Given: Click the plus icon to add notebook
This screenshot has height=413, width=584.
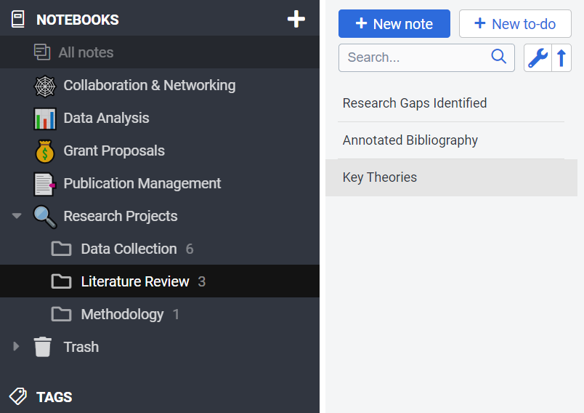Looking at the screenshot, I should [x=296, y=20].
